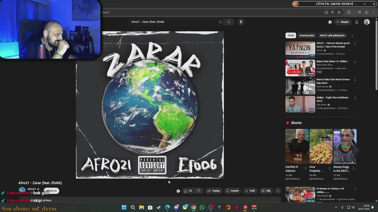Screen dimensions: 378x212
Task: Open Discord from the taskbar
Action: [176, 207]
